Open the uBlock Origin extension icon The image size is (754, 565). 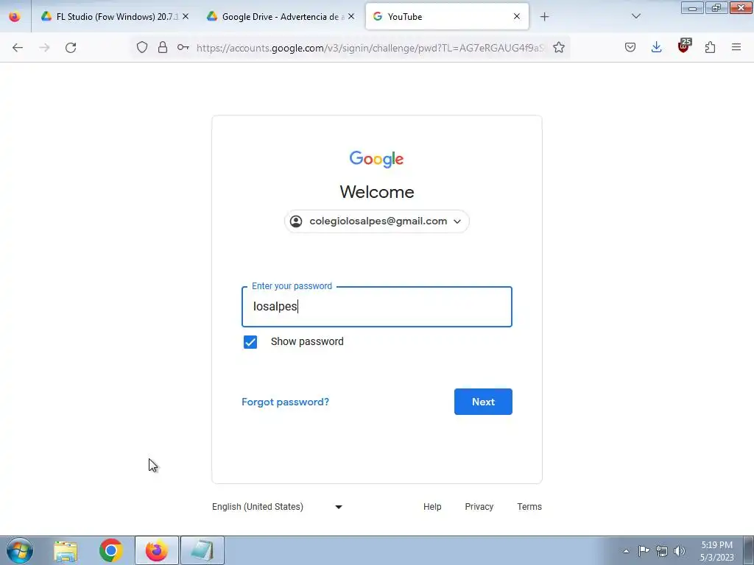click(x=684, y=46)
